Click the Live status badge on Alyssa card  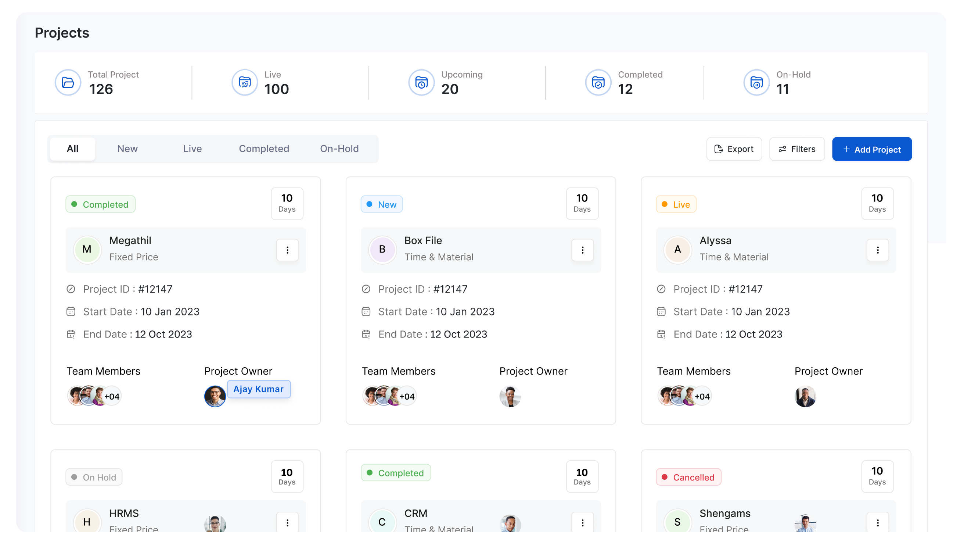coord(676,204)
